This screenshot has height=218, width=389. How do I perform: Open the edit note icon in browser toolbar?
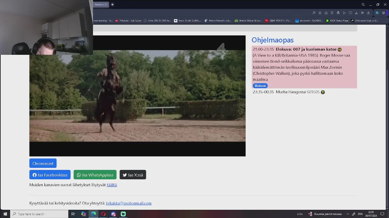click(x=320, y=13)
